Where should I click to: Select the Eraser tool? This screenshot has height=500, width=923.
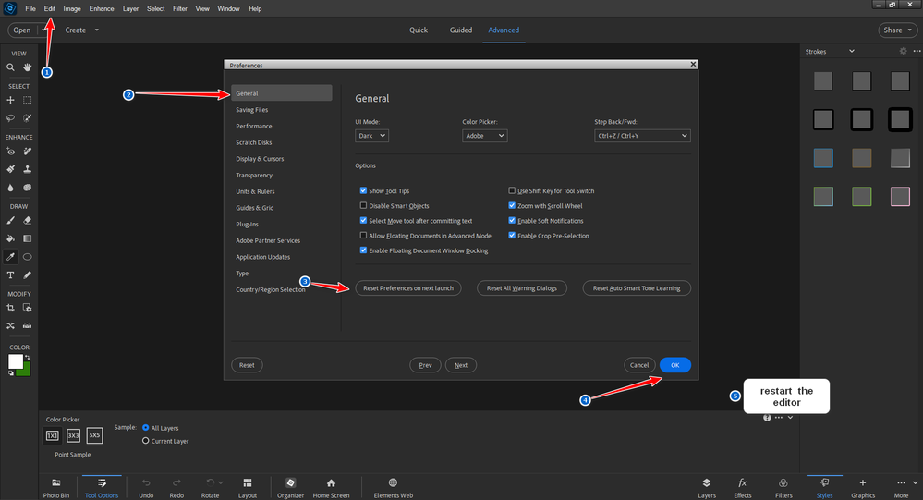(27, 221)
